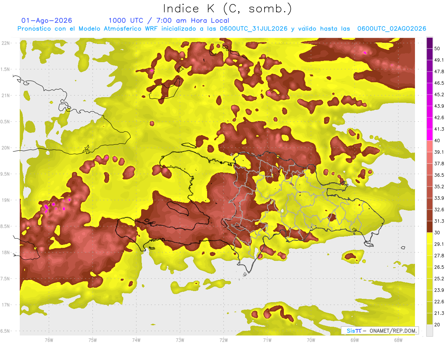This screenshot has height=345, width=447.
Task: Click the legend value '43.9'
Action: (x=439, y=106)
